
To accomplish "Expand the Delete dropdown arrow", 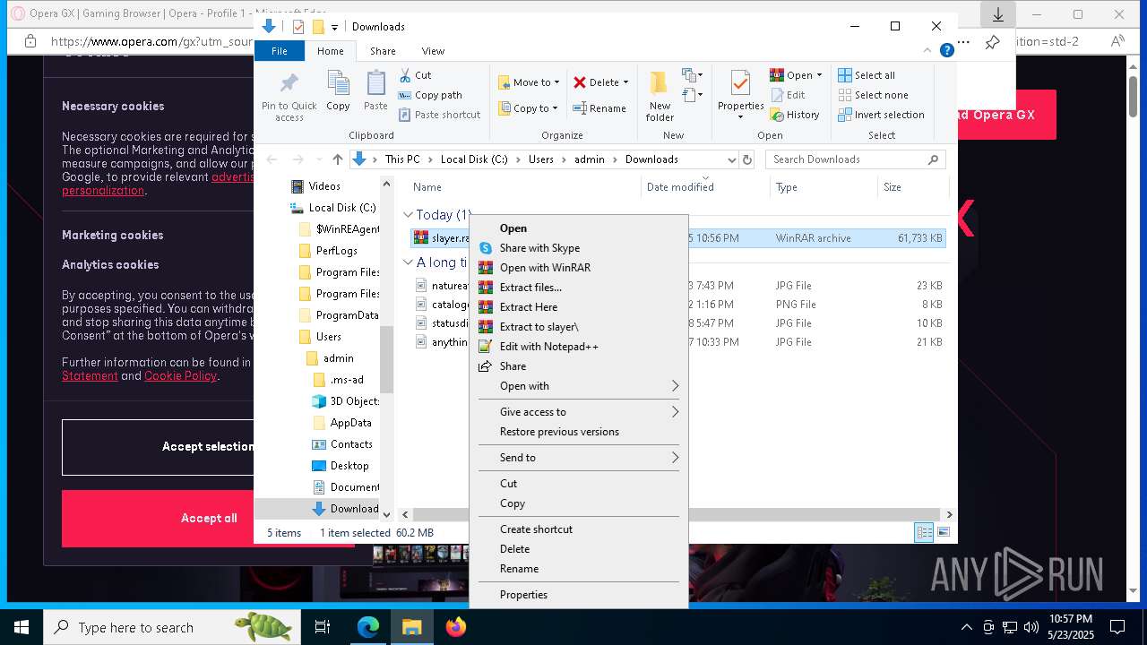I will pos(625,82).
